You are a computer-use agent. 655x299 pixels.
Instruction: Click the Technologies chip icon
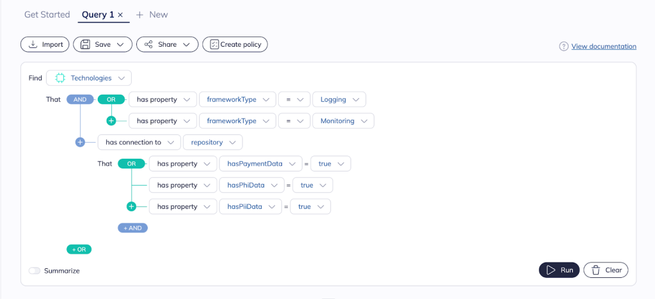pyautogui.click(x=60, y=78)
